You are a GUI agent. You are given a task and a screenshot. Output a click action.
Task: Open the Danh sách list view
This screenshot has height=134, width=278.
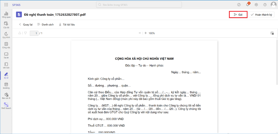(45, 24)
